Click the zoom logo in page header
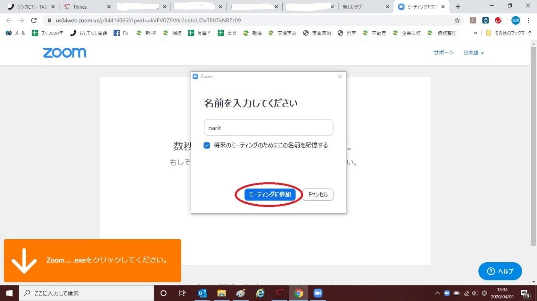The height and width of the screenshot is (301, 537). tap(64, 53)
